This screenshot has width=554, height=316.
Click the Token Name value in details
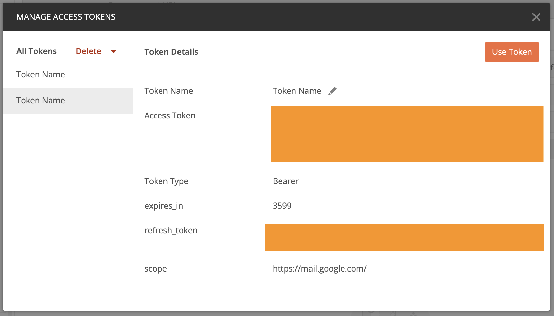click(x=297, y=91)
